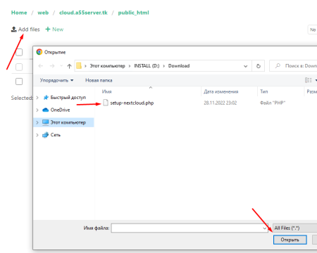The width and height of the screenshot is (317, 253).
Task: Click the Файл "PHP" type cell
Action: [273, 103]
